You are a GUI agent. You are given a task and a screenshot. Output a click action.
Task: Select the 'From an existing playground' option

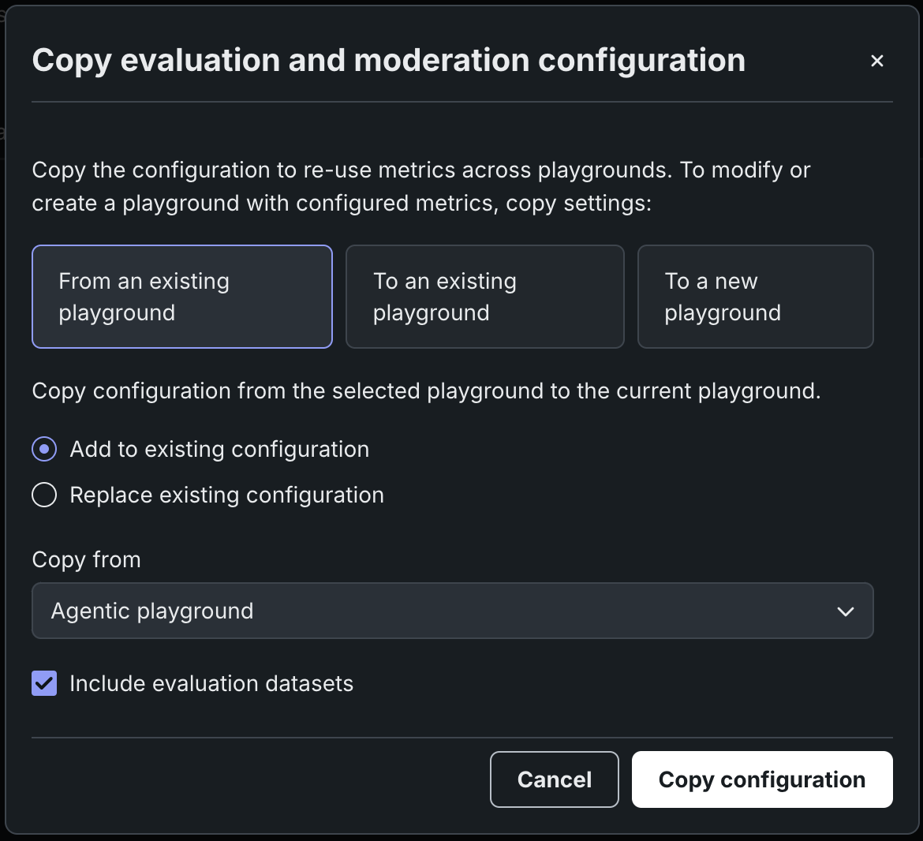pos(182,297)
